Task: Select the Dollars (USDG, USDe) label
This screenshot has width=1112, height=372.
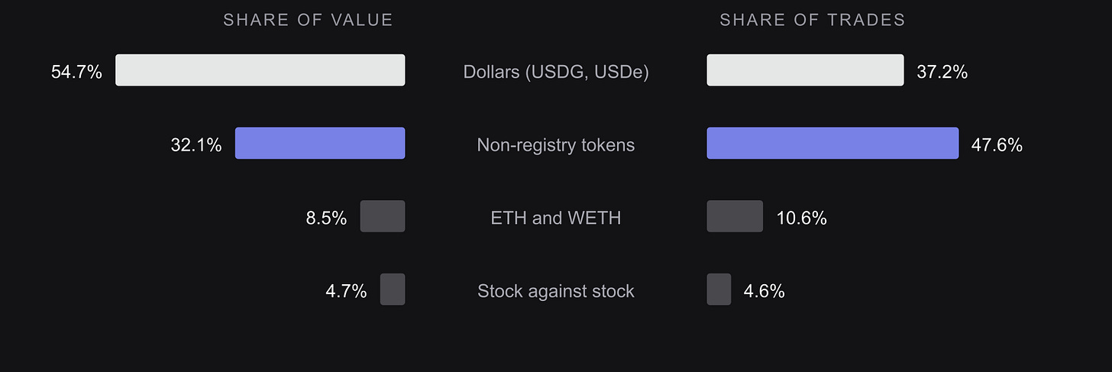Action: pos(556,73)
